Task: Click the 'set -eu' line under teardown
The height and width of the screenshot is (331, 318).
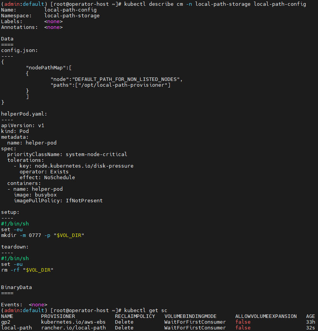Action: [12, 264]
